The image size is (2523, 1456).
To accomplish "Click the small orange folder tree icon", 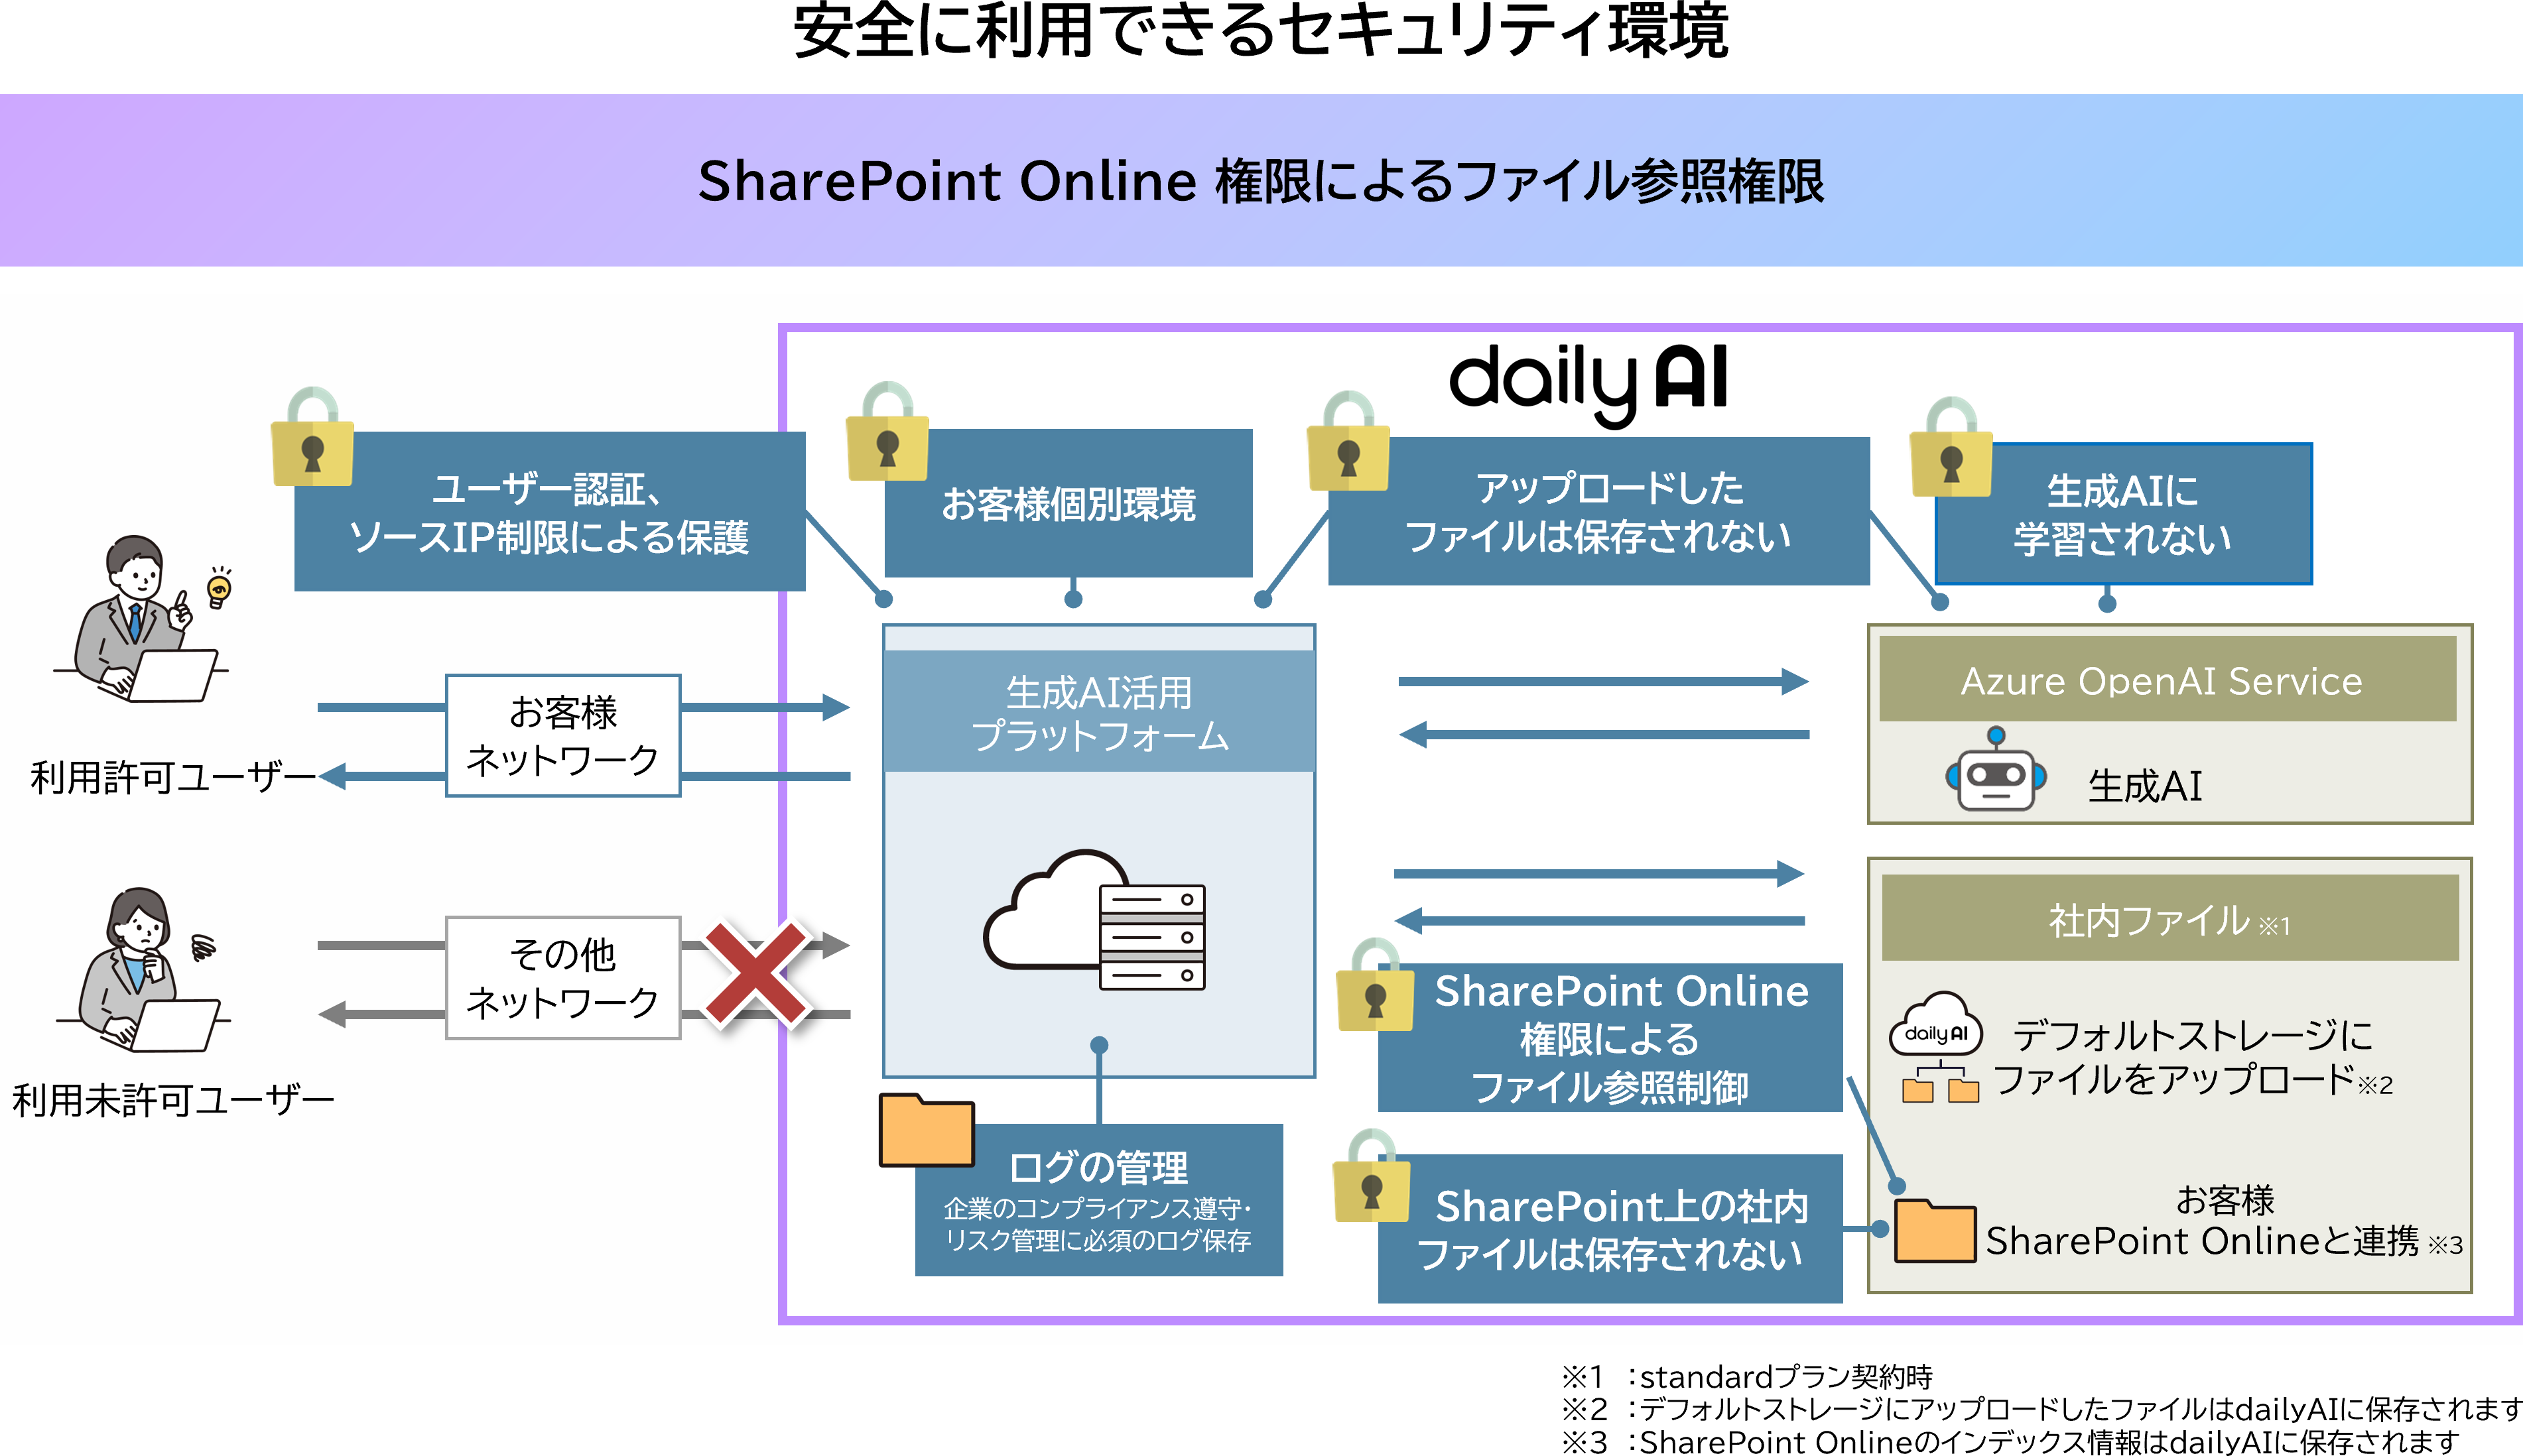I will (x=1940, y=1083).
